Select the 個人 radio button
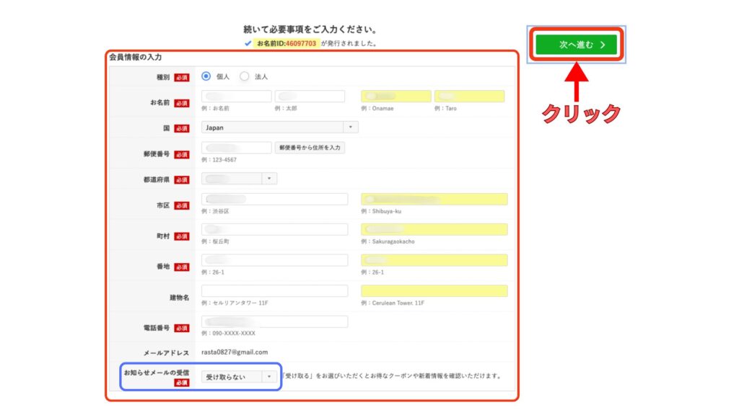The image size is (739, 415). [206, 76]
